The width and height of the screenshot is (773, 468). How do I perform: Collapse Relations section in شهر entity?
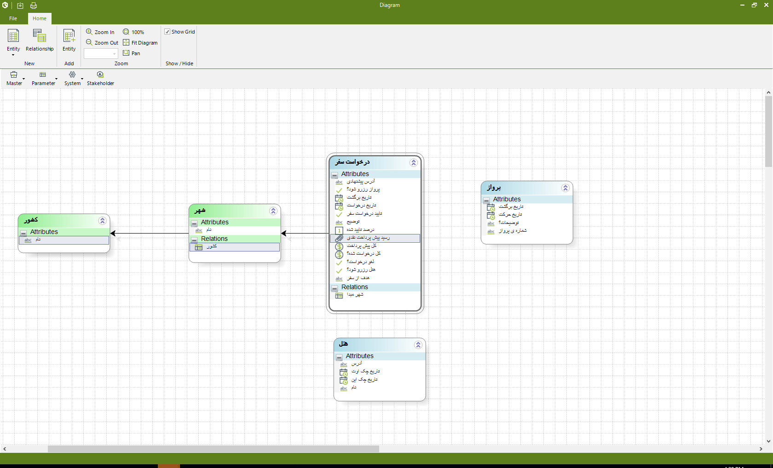[x=194, y=240]
